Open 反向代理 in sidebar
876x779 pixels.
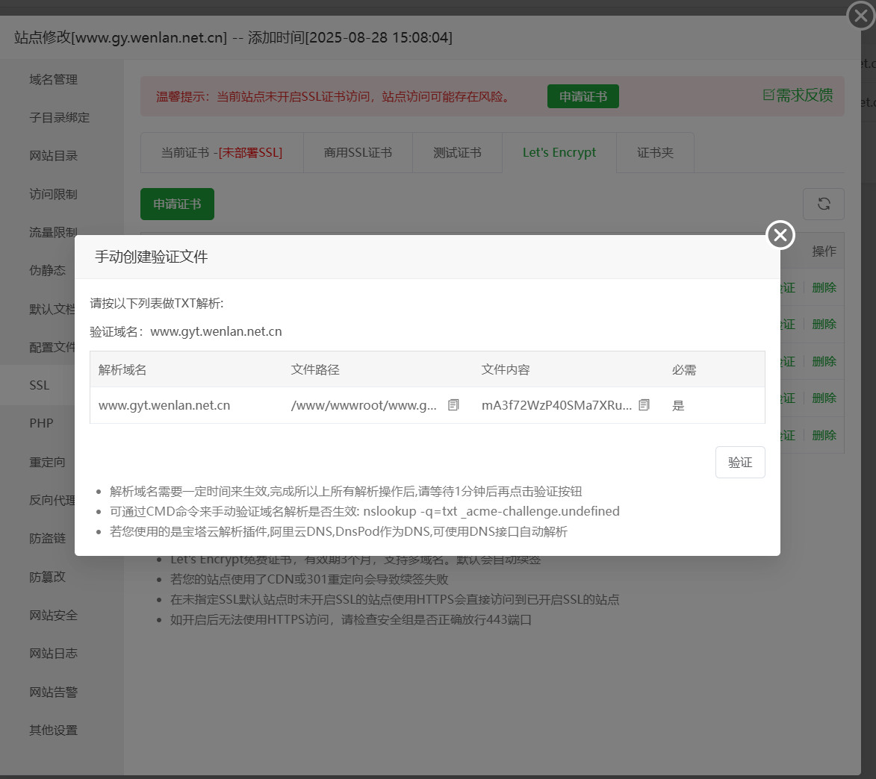(52, 500)
